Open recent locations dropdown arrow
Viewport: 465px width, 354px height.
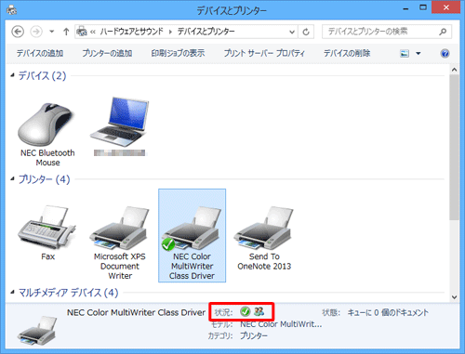(52, 32)
